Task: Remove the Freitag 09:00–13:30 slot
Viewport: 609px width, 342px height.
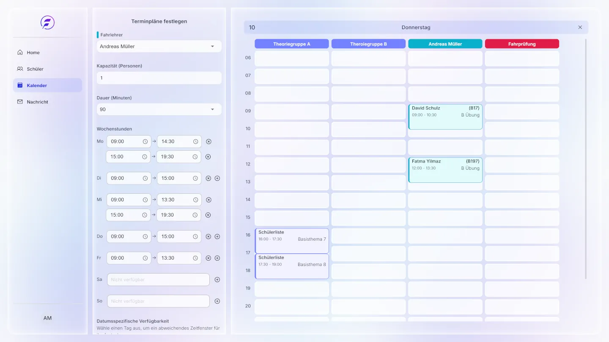Action: pyautogui.click(x=208, y=258)
